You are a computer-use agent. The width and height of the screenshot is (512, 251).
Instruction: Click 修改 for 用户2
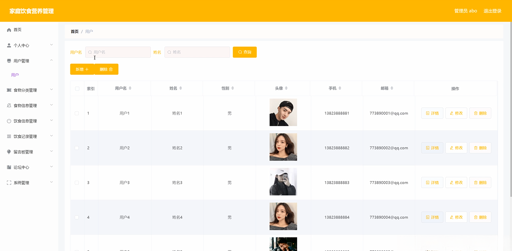point(456,148)
